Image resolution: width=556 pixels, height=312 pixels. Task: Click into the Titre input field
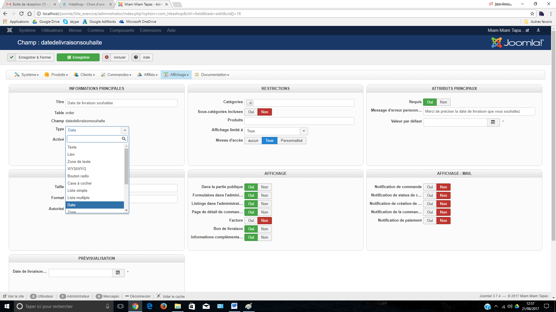tap(121, 103)
